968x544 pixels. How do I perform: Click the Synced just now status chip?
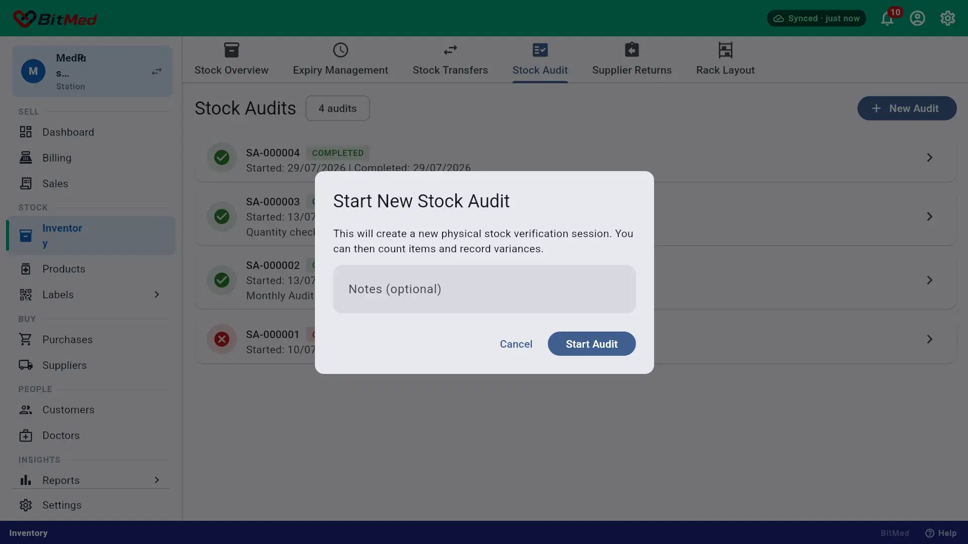[816, 18]
